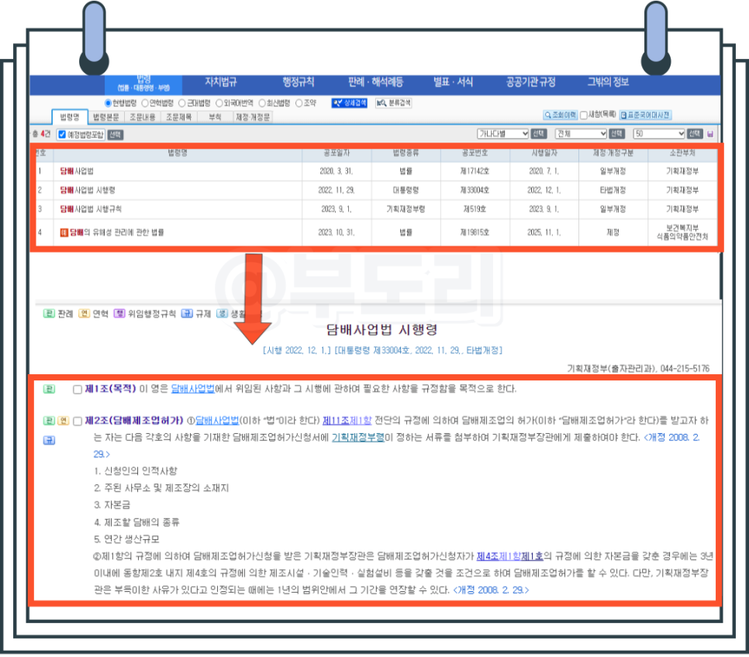Click 법령명 column header

[x=178, y=153]
